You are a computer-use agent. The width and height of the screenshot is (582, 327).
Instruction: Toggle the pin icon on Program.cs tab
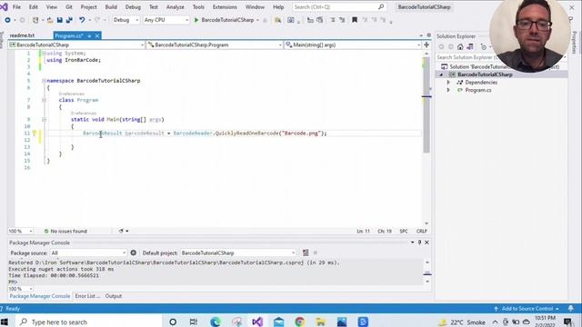(89, 35)
